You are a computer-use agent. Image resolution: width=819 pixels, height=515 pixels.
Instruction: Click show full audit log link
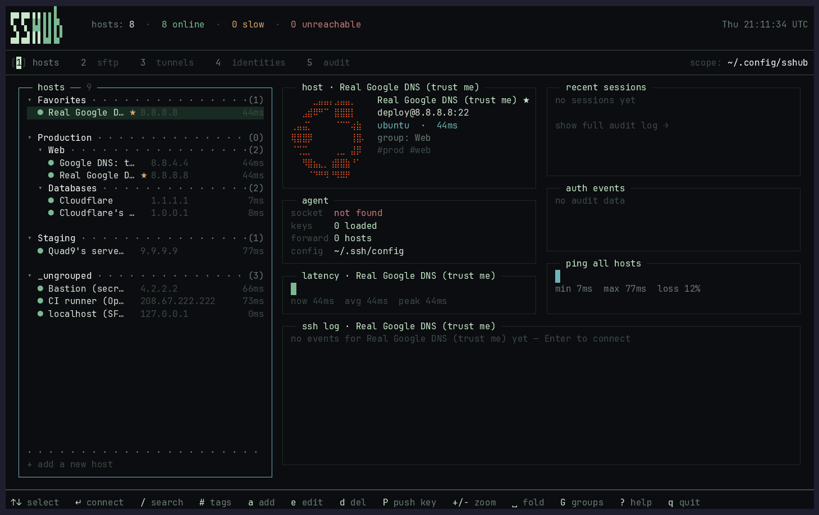pos(612,126)
